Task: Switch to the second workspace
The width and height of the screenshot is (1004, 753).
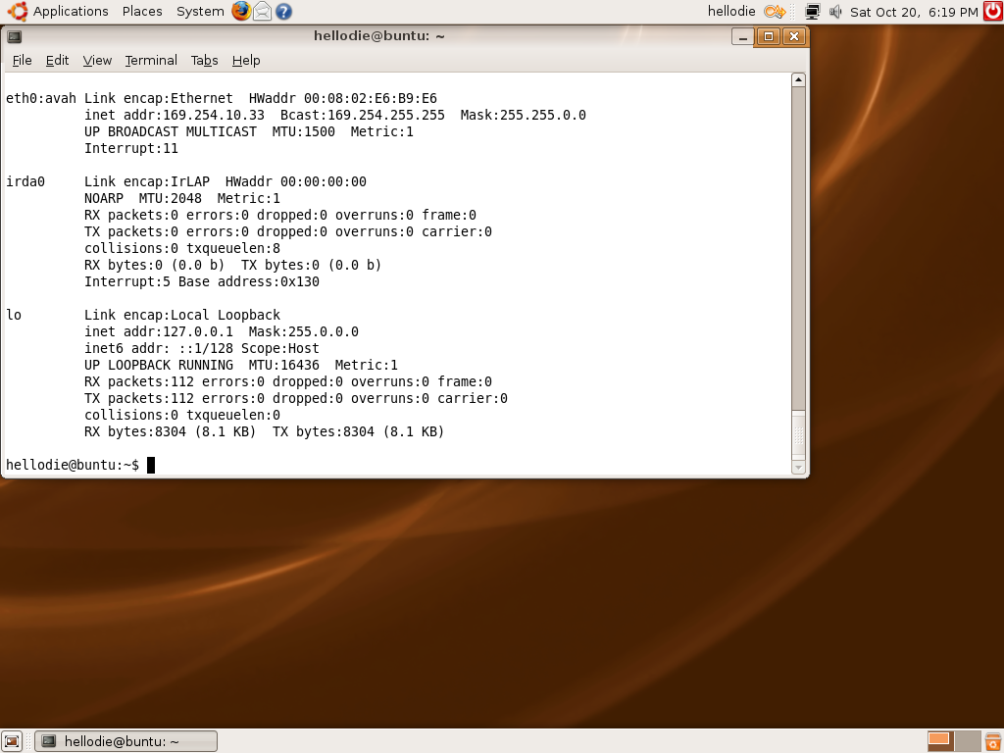Action: pyautogui.click(x=966, y=741)
